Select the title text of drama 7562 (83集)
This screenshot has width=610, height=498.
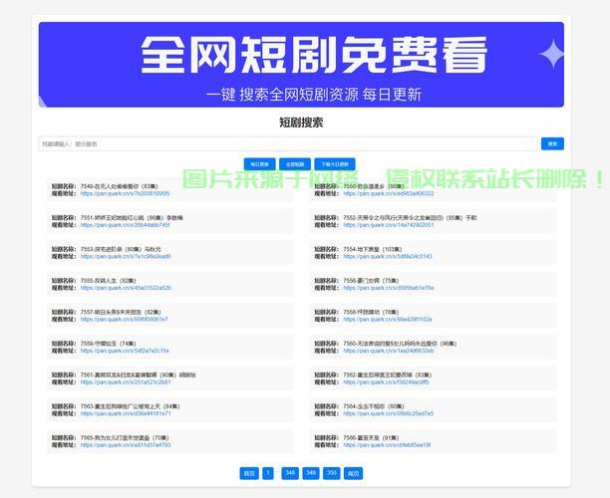(x=387, y=375)
